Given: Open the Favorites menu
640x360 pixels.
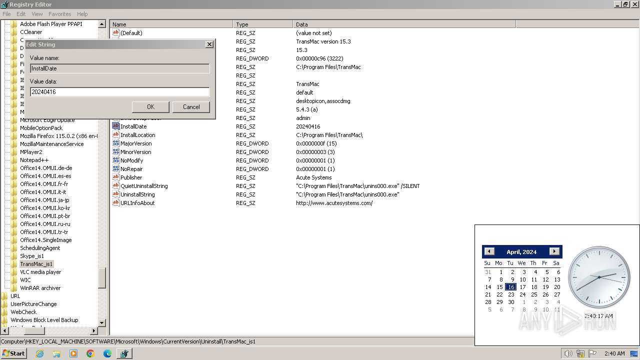Looking at the screenshot, I should [60, 14].
